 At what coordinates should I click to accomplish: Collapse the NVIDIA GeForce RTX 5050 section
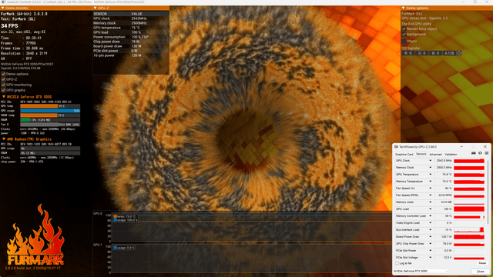pos(3,97)
